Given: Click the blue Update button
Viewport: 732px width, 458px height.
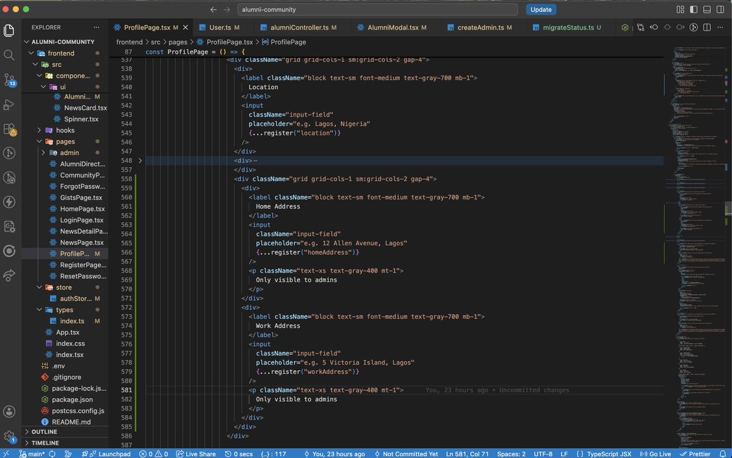Looking at the screenshot, I should [x=540, y=9].
